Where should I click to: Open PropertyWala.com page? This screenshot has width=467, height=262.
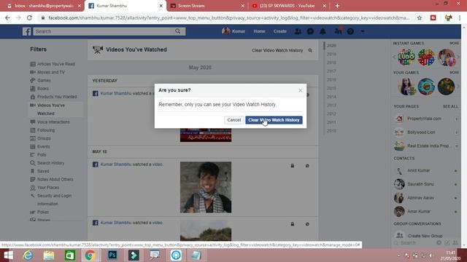[x=424, y=119]
